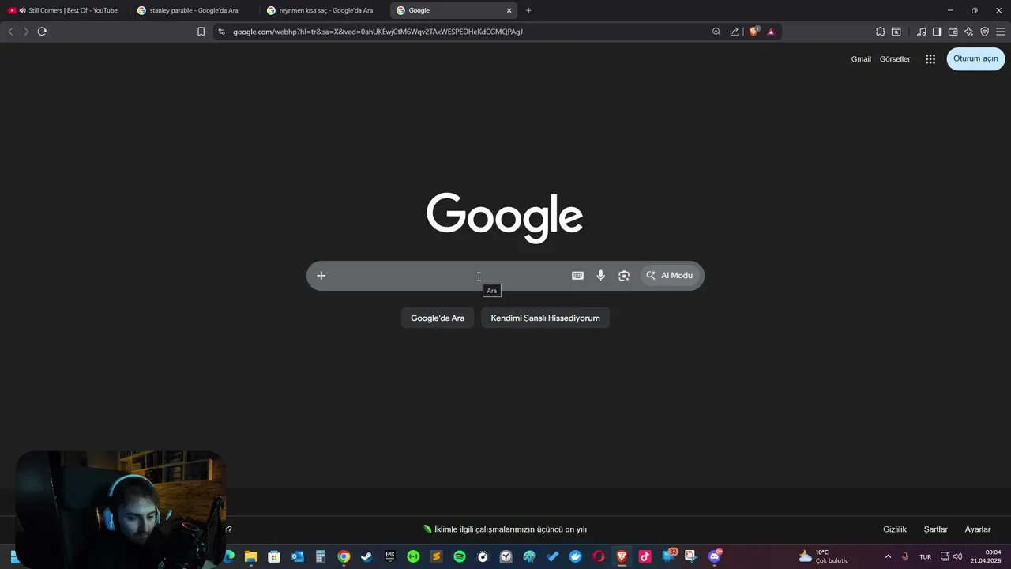
Task: Go back to previous page
Action: click(10, 32)
